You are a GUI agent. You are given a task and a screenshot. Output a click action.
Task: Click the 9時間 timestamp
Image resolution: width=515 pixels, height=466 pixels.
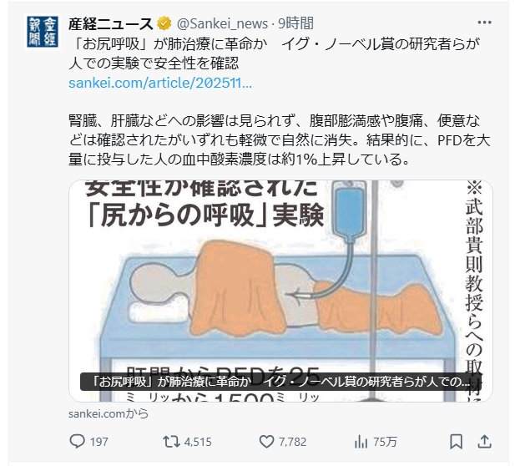[295, 23]
